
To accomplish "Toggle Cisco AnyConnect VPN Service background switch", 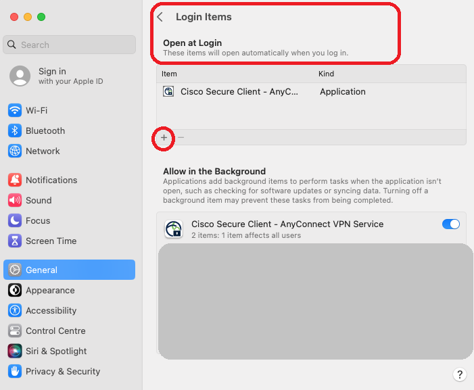I will coord(451,224).
